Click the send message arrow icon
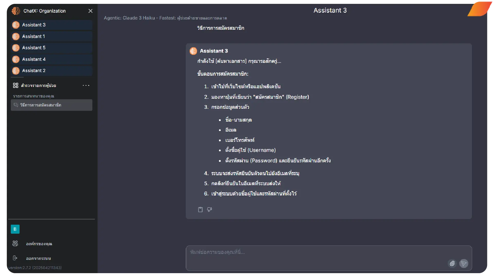Screen dimensions: 494x277 click(x=464, y=263)
